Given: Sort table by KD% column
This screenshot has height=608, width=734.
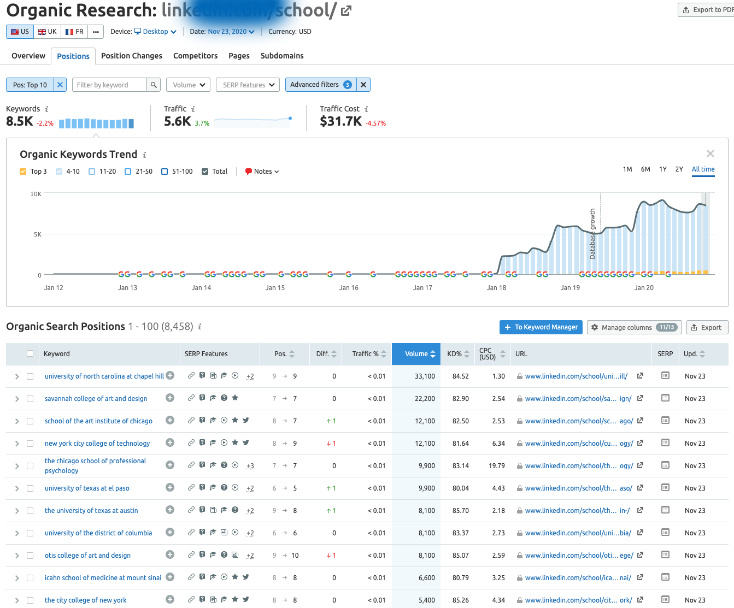Looking at the screenshot, I should [458, 354].
